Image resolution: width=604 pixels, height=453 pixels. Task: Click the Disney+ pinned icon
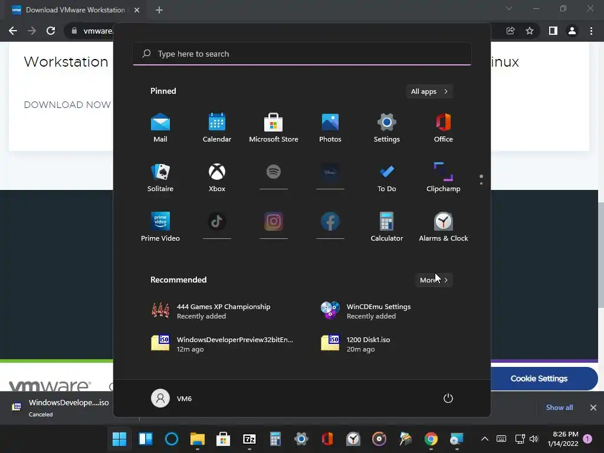point(330,172)
